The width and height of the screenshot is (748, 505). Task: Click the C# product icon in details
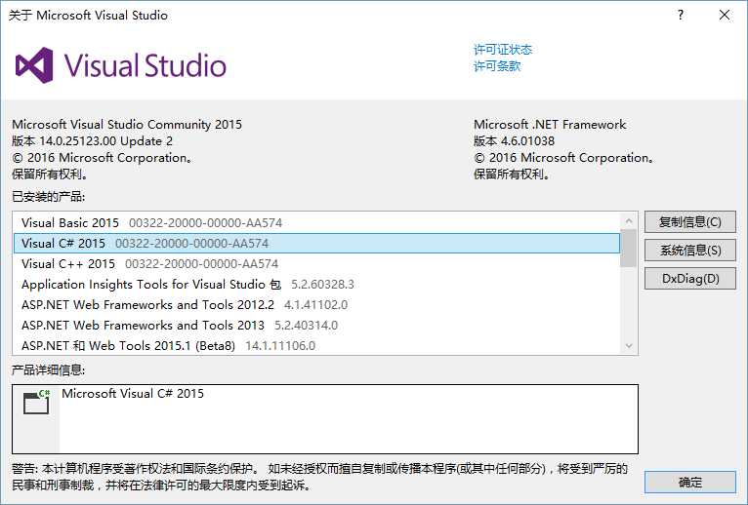click(37, 402)
